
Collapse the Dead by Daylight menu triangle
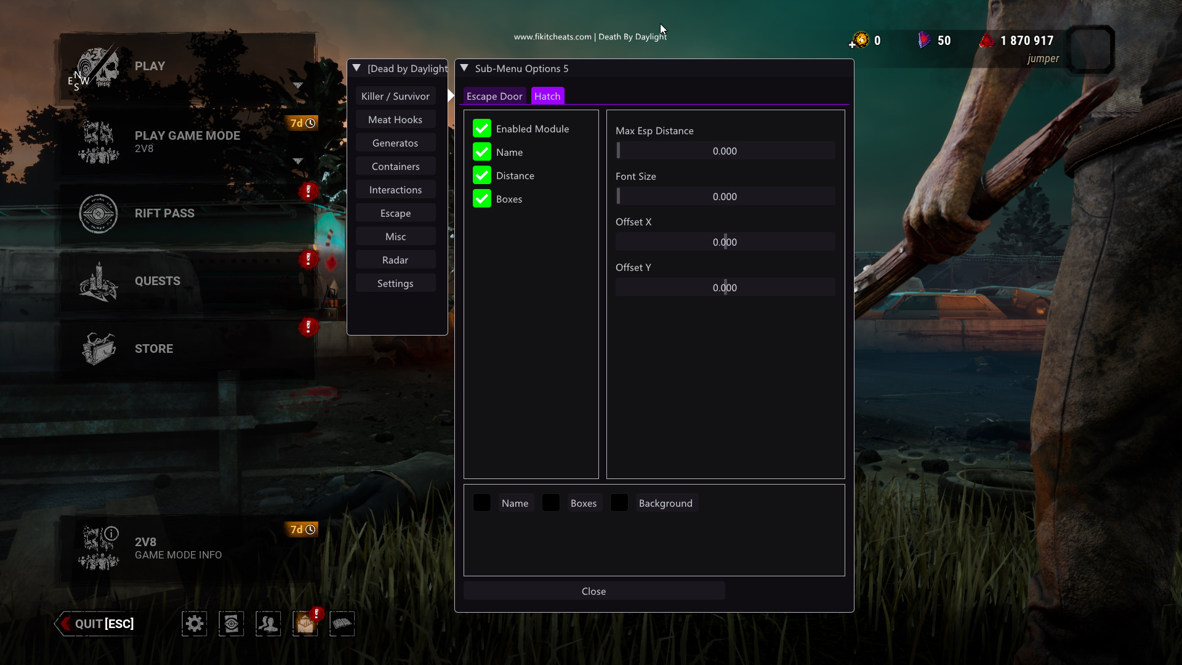(356, 68)
